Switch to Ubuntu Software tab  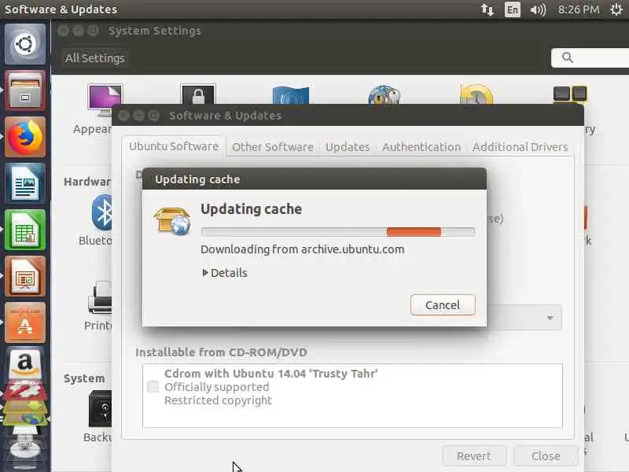click(174, 146)
